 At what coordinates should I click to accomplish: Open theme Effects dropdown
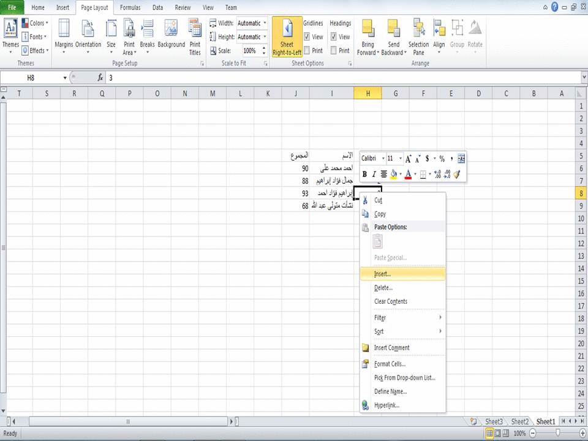[x=36, y=50]
